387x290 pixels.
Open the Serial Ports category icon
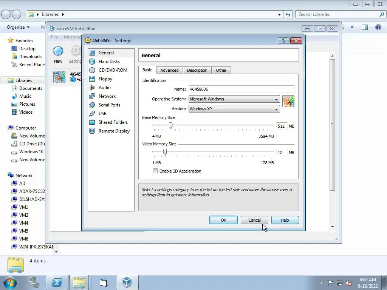(x=92, y=105)
